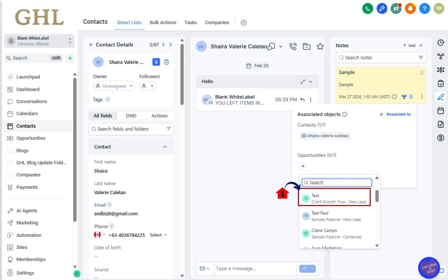The height and width of the screenshot is (280, 448).
Task: Click the Associate to link
Action: pyautogui.click(x=395, y=114)
